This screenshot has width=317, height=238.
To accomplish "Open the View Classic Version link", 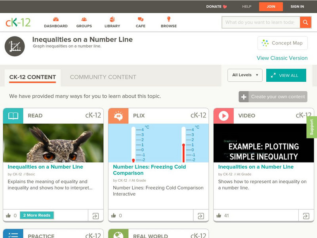I will (x=282, y=58).
